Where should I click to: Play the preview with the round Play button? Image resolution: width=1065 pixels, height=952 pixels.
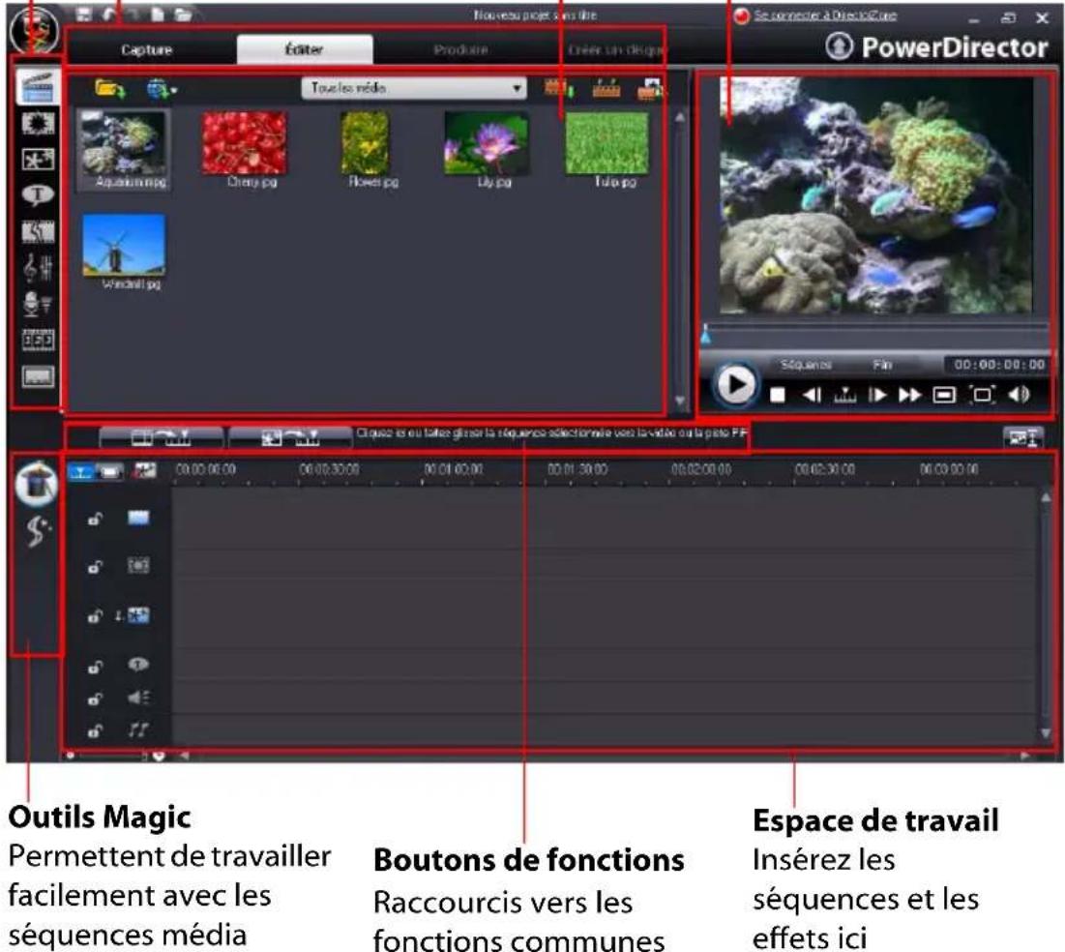tap(735, 385)
